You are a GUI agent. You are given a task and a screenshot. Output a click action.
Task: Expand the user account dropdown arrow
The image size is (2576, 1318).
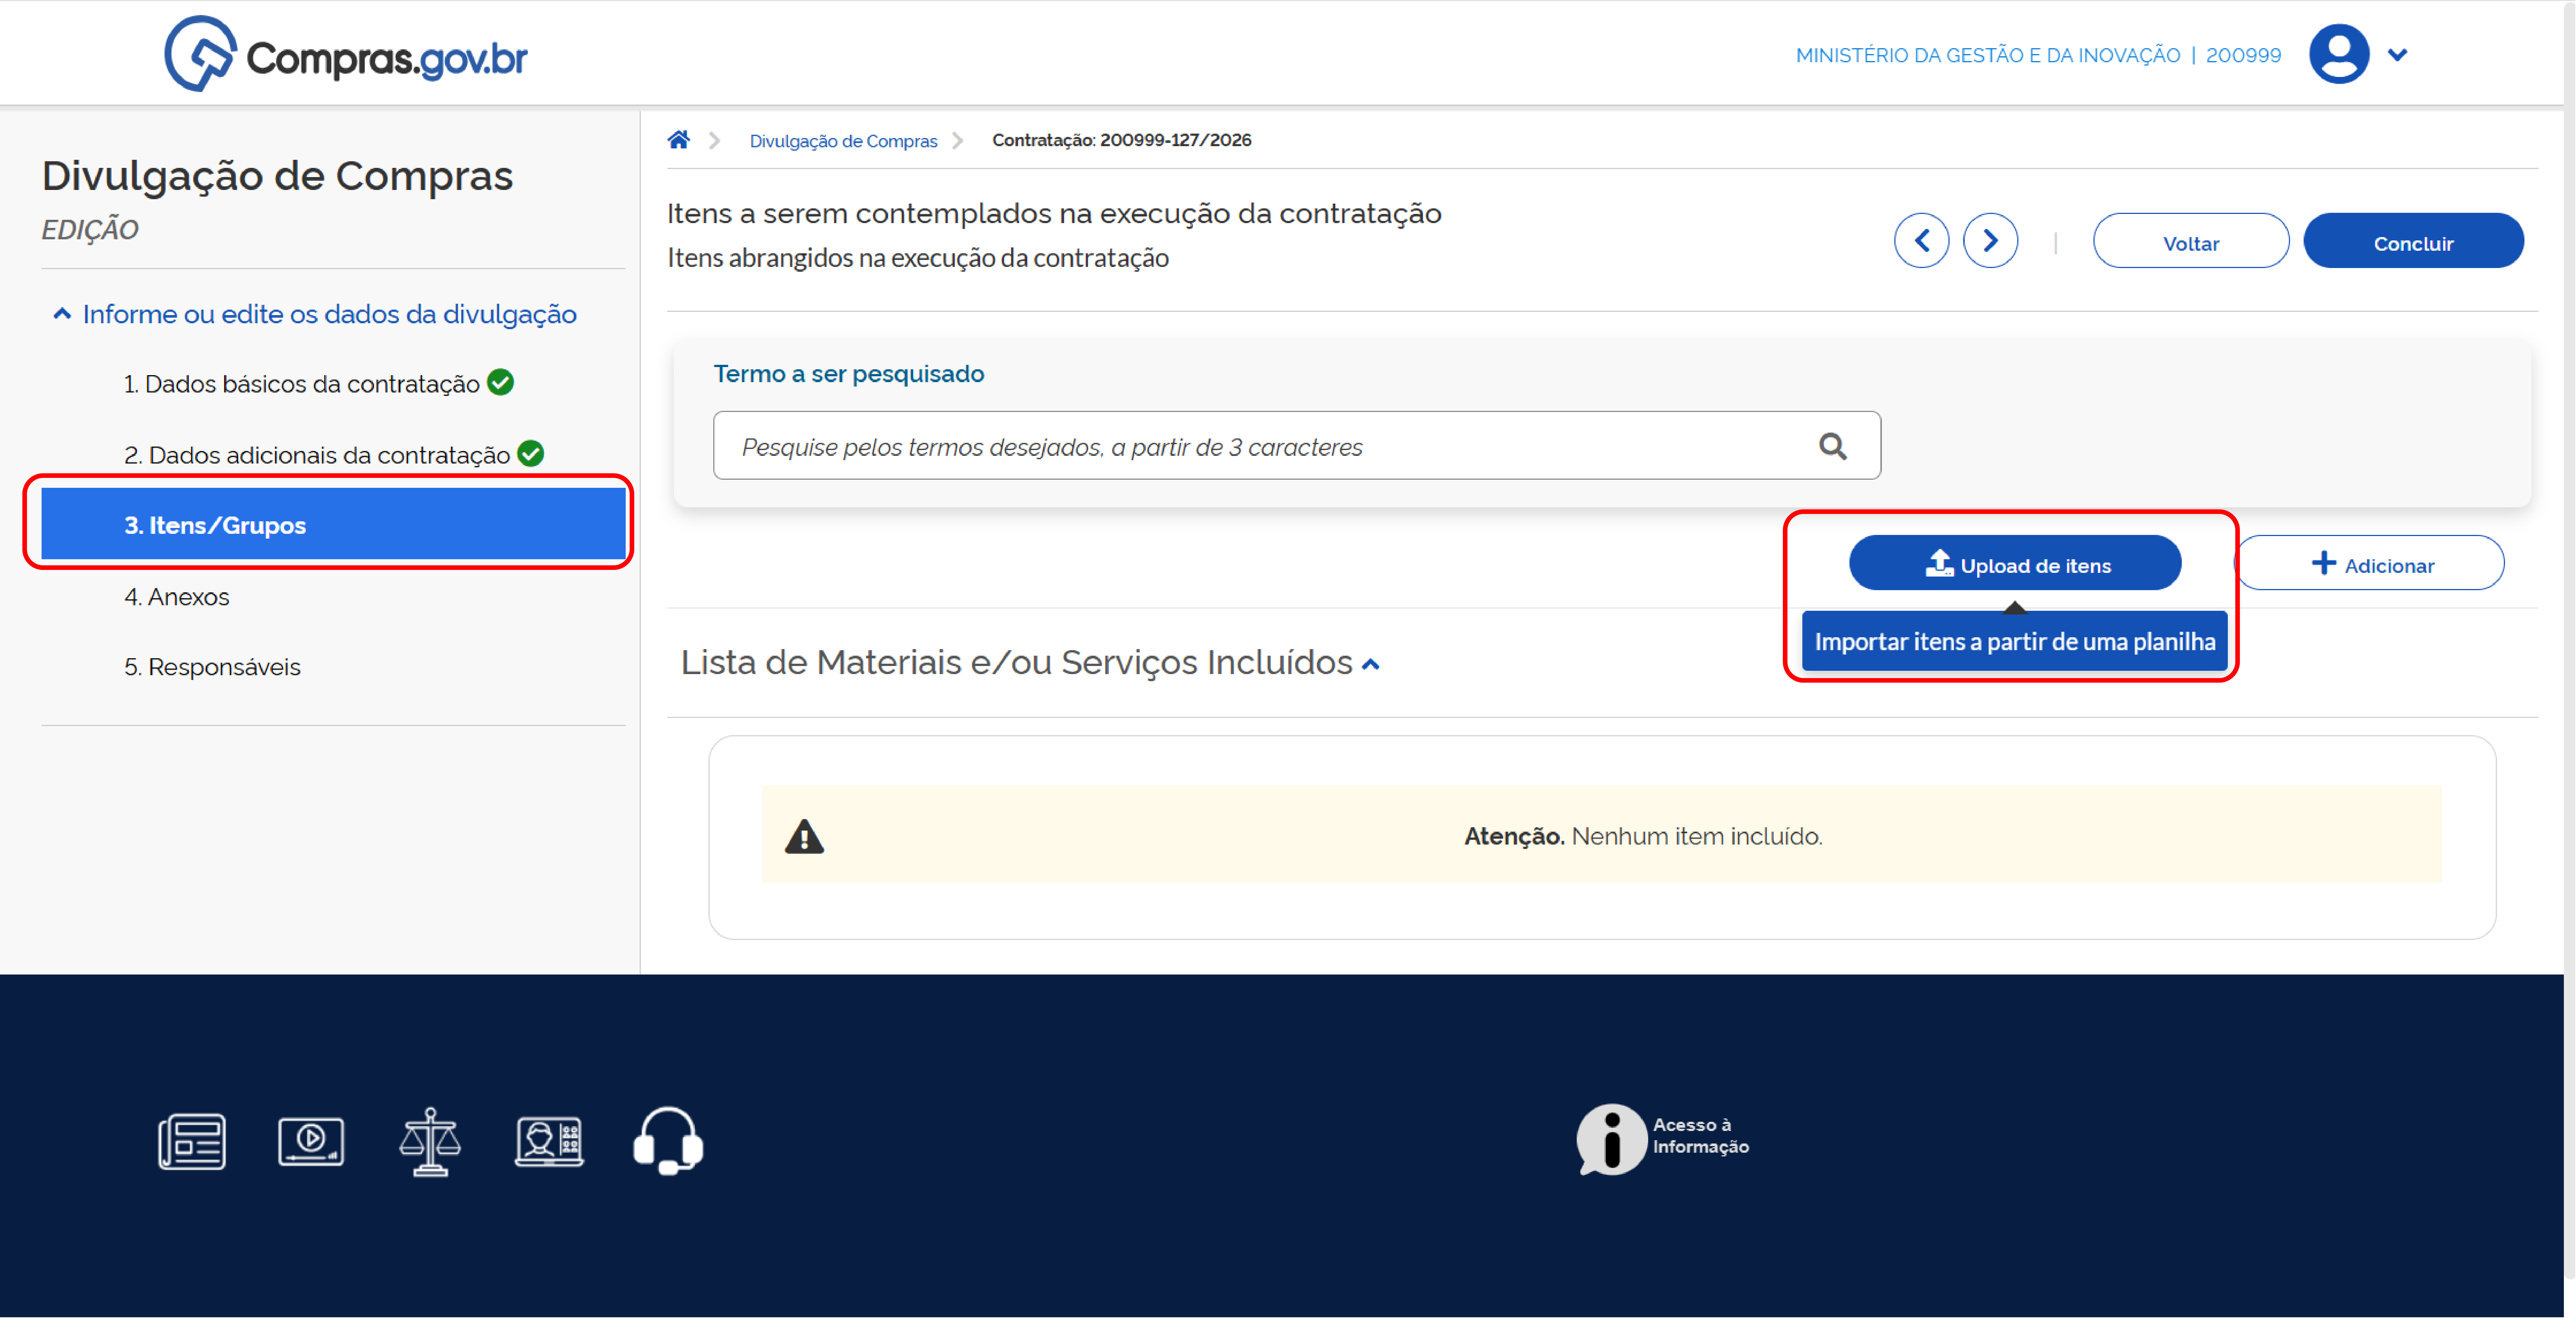(2397, 55)
